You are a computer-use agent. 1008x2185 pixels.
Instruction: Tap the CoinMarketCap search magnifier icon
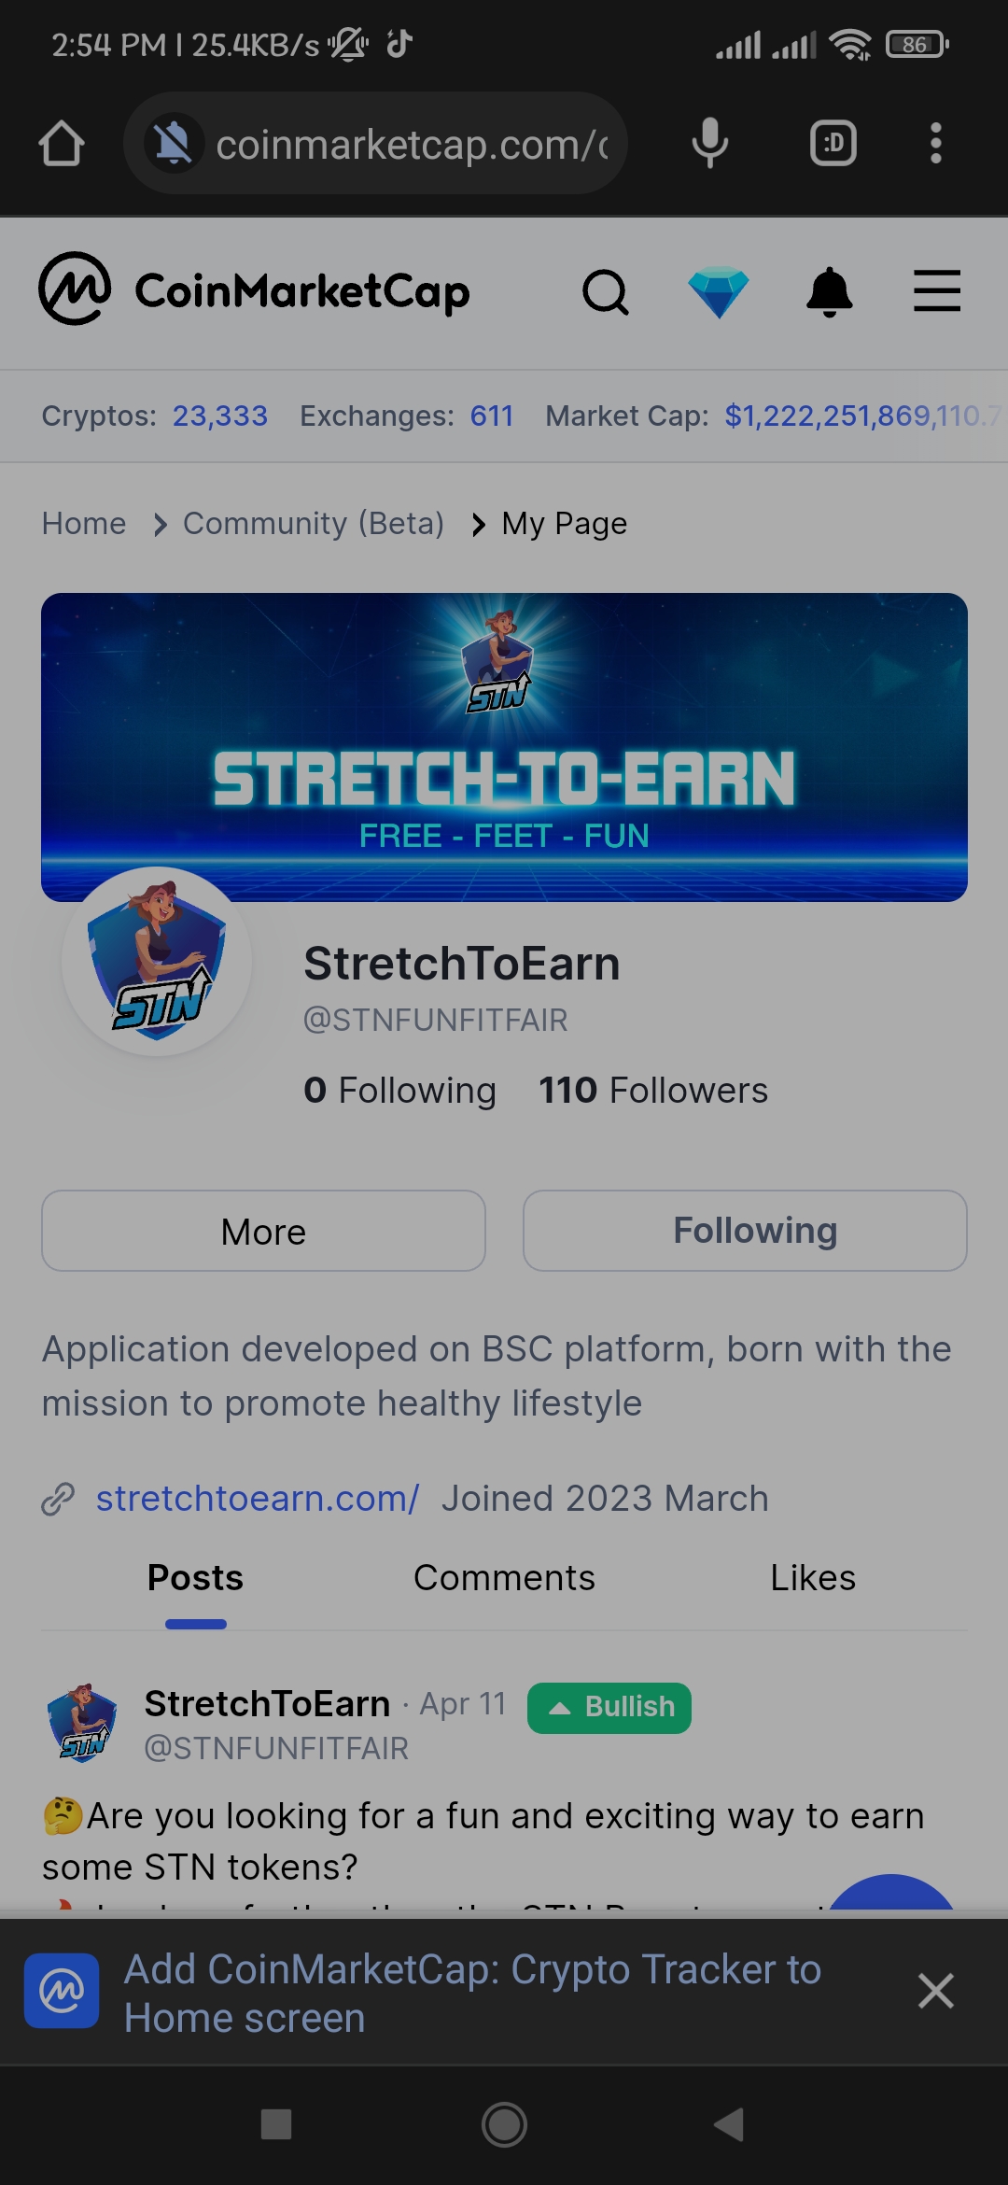pyautogui.click(x=606, y=292)
